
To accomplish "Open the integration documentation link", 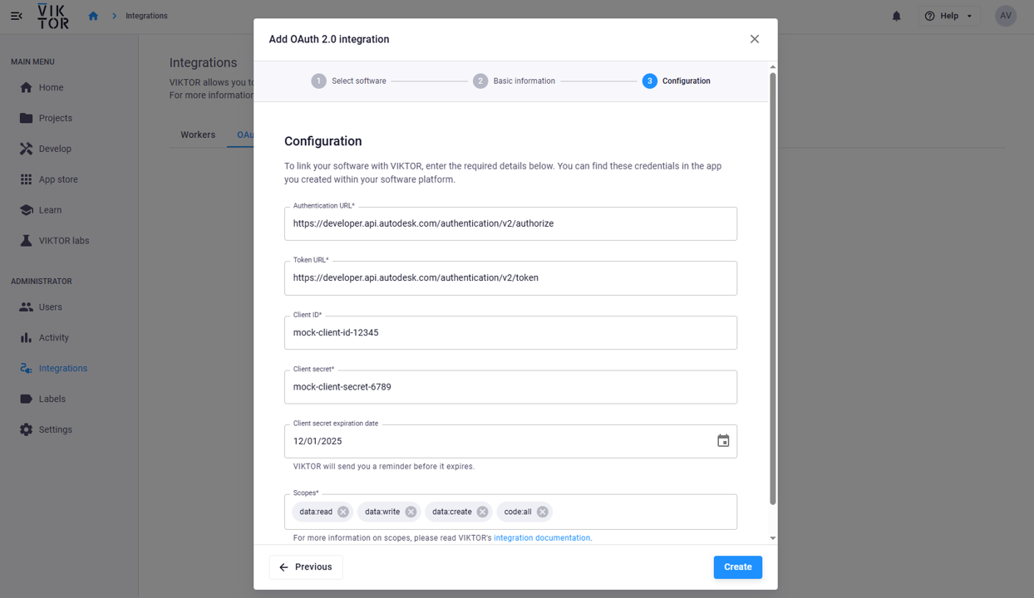I will [x=542, y=538].
